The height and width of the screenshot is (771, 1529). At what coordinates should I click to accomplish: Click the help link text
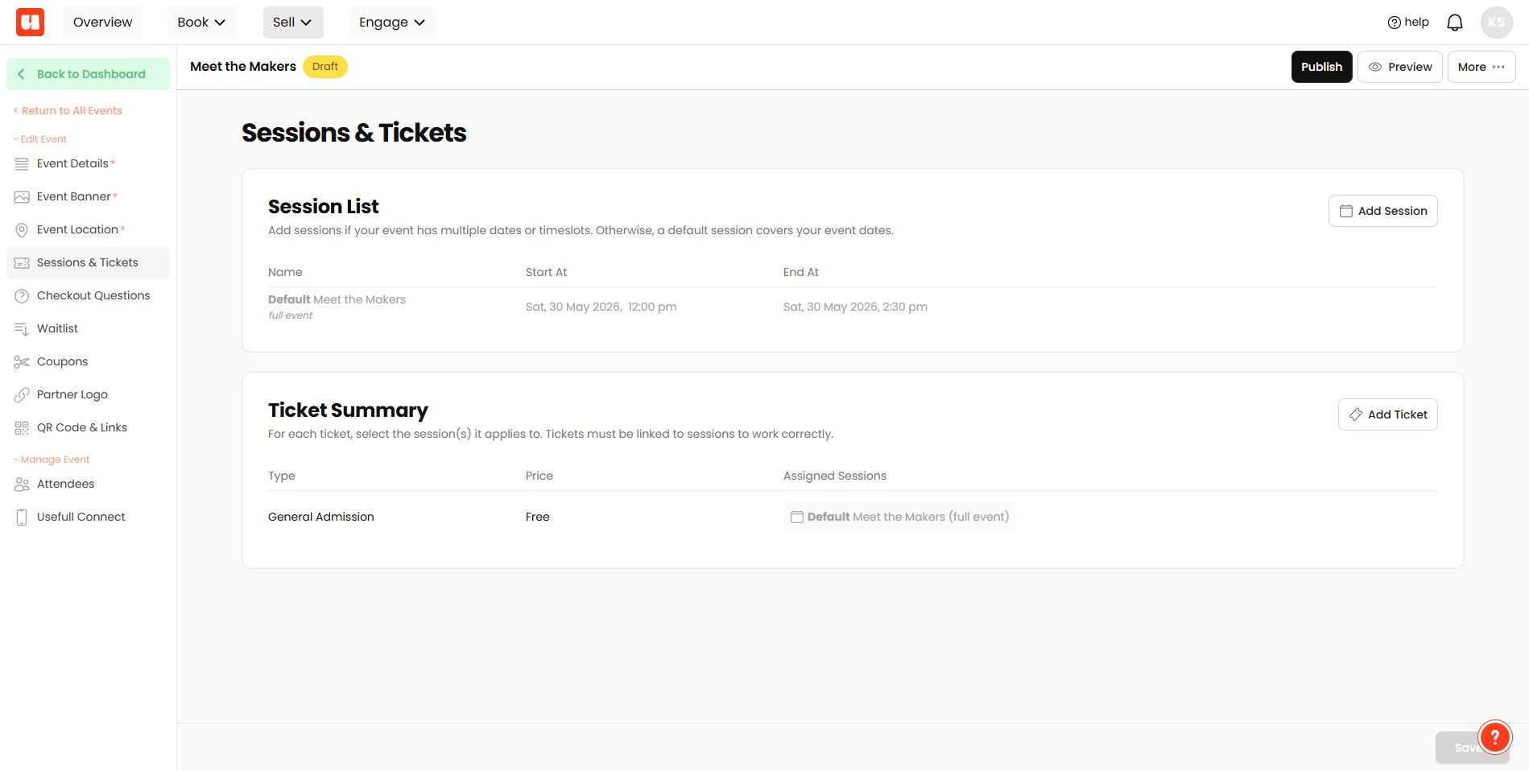[1416, 22]
